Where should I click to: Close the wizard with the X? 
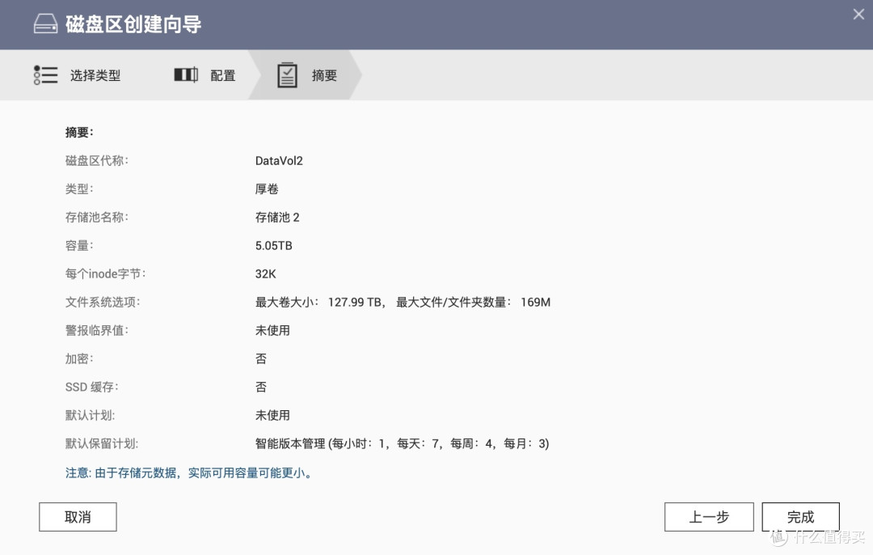[x=858, y=14]
